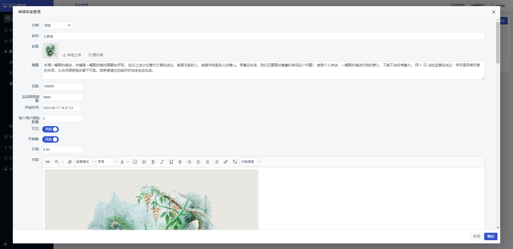Align text right
This screenshot has width=513, height=249.
tap(217, 162)
